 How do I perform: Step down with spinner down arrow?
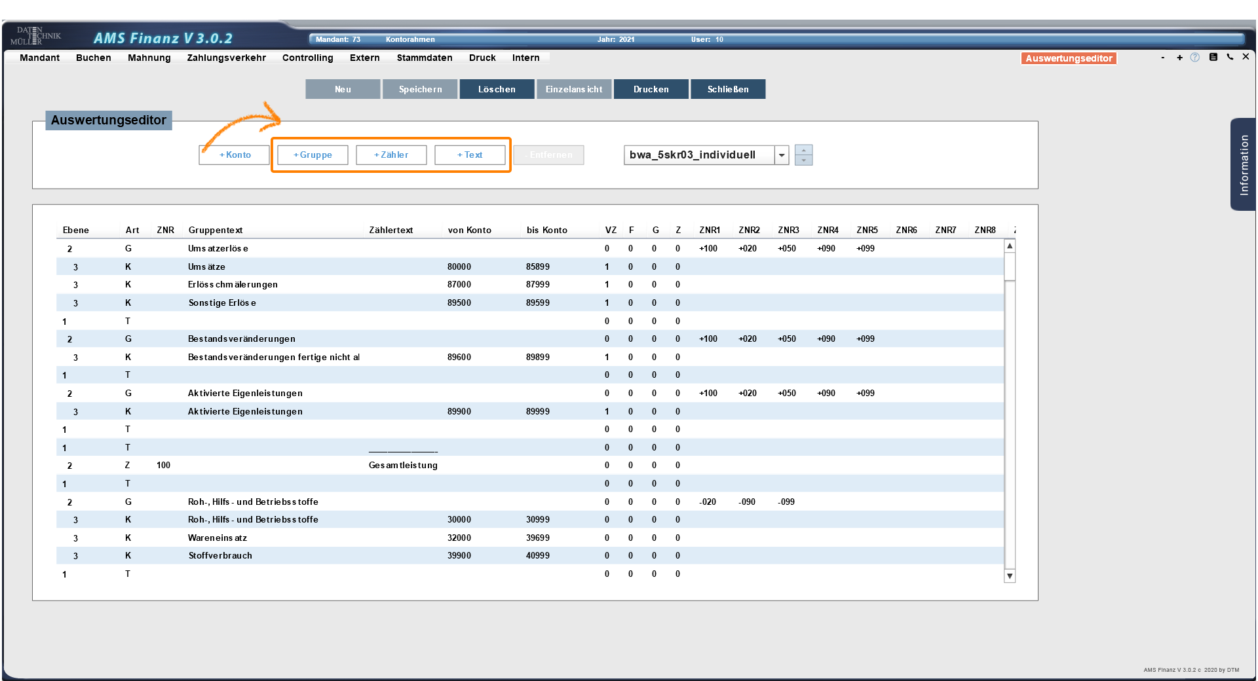[803, 160]
